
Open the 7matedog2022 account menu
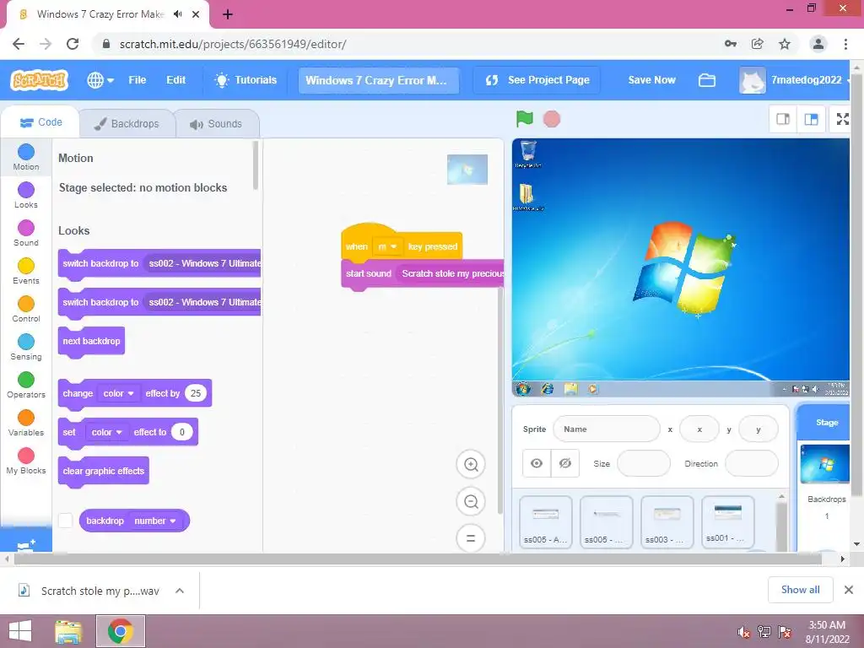795,80
